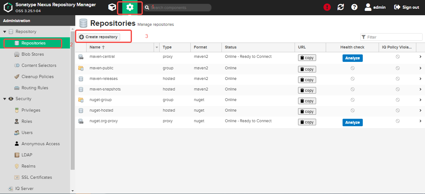This screenshot has width=425, height=194.
Task: Copy URL of nuget-hosted
Action: pyautogui.click(x=307, y=111)
